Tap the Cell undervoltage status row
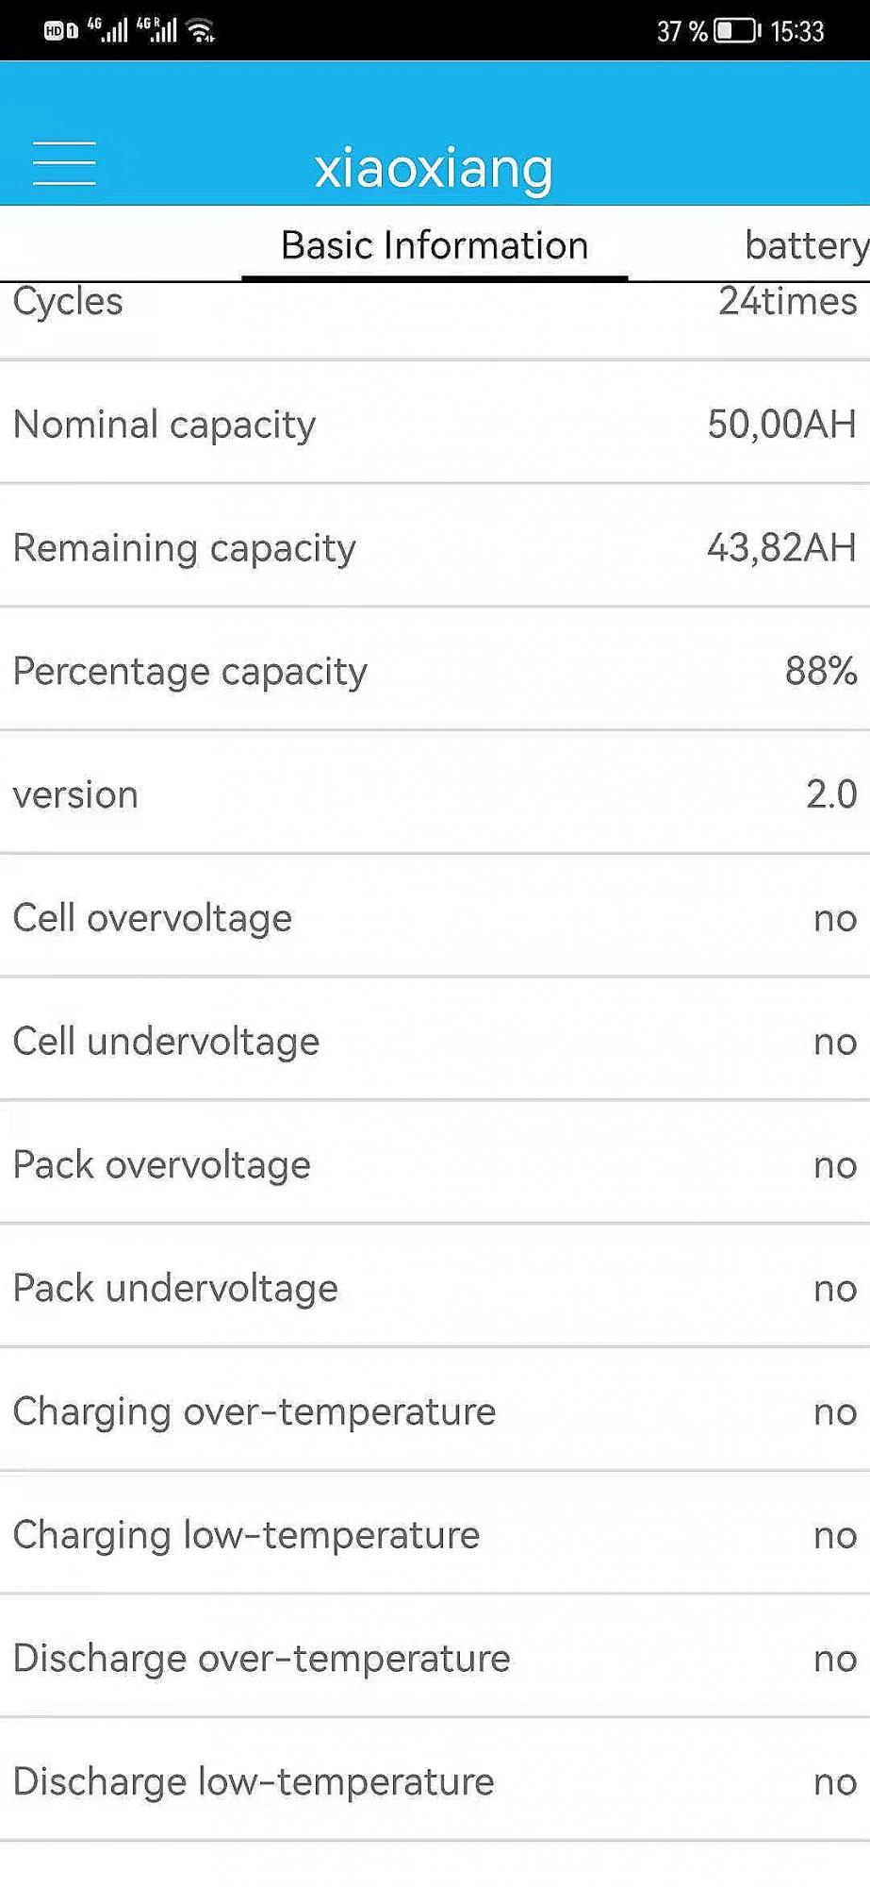870x1887 pixels. click(435, 1041)
